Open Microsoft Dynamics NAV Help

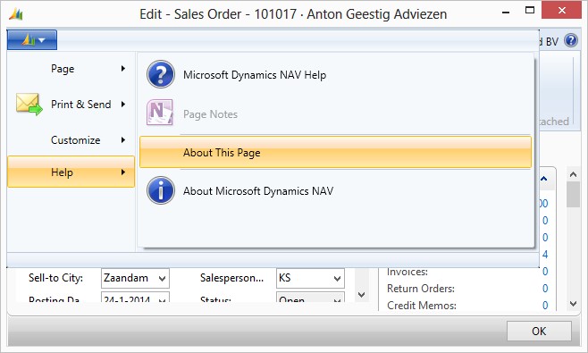click(x=255, y=75)
